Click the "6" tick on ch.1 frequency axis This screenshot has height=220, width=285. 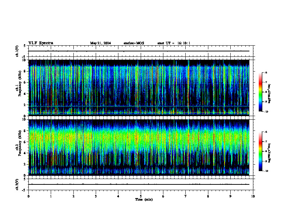tap(25, 83)
